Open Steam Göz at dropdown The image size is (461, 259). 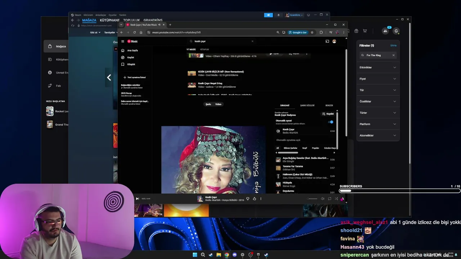pyautogui.click(x=95, y=32)
